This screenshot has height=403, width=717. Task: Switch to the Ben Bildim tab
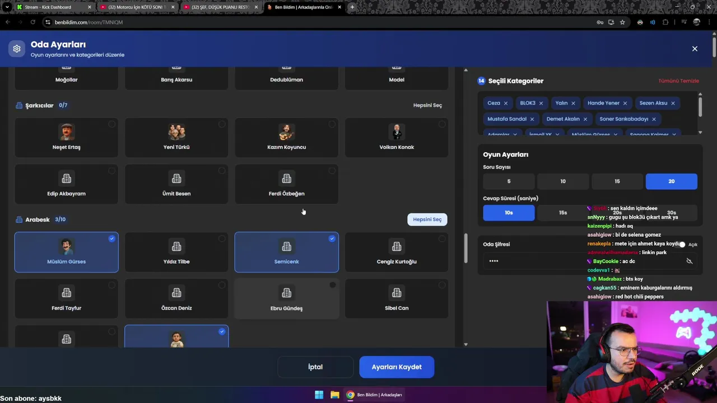(304, 7)
